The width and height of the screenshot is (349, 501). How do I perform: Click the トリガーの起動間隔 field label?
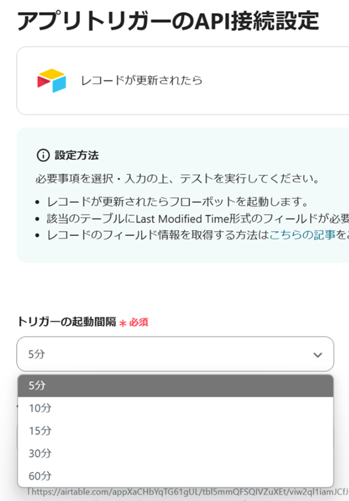click(66, 322)
